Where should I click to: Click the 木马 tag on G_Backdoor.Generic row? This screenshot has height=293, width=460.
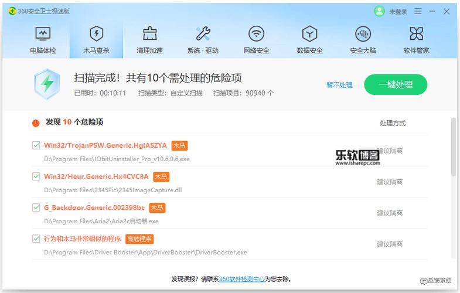(x=157, y=207)
